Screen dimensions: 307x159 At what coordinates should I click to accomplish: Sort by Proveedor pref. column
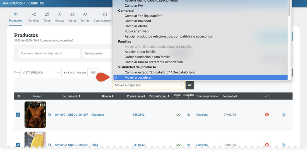pyautogui.click(x=159, y=96)
